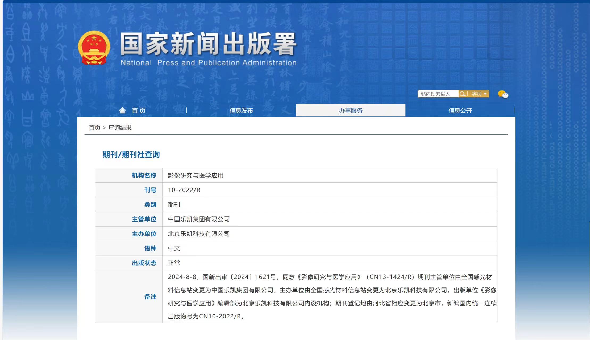Open the 类别 search category dropdown

[x=479, y=94]
